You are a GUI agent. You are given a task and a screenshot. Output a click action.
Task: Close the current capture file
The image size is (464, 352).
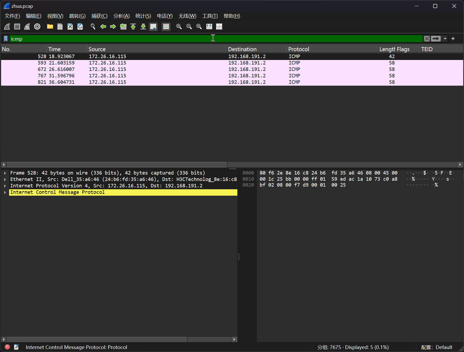tap(70, 27)
